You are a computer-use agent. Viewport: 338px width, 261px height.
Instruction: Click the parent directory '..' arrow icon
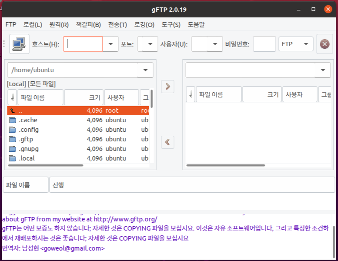pos(13,111)
